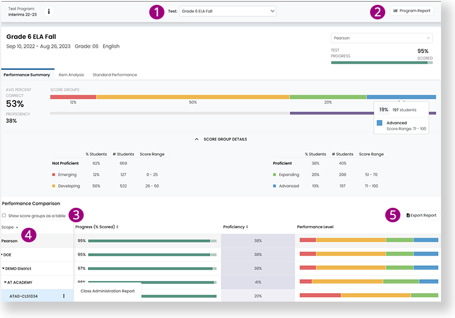Open the Pearson organization dropdown
The width and height of the screenshot is (455, 318).
point(381,38)
